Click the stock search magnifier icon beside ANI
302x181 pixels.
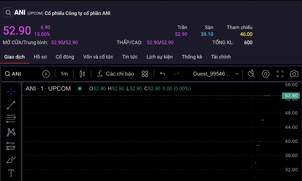8,13
